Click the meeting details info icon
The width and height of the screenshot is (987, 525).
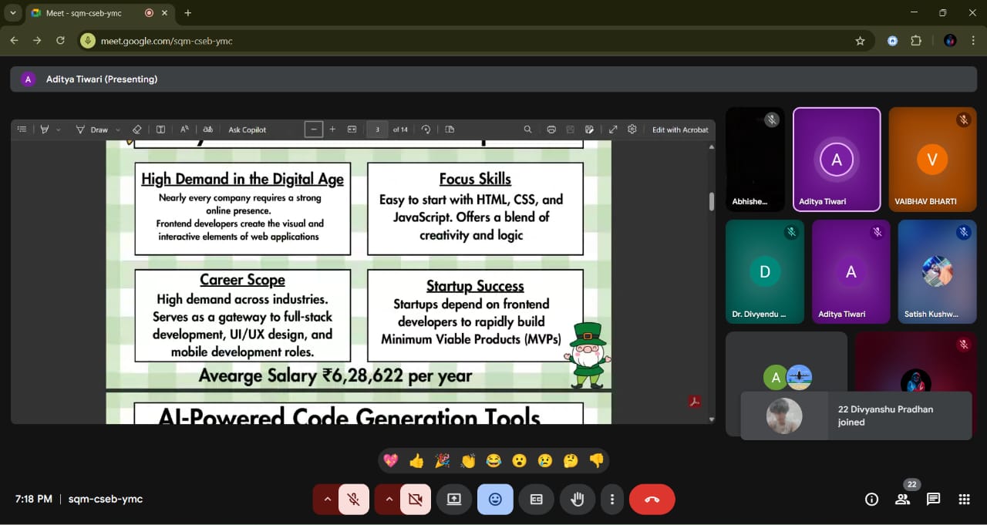(x=871, y=500)
